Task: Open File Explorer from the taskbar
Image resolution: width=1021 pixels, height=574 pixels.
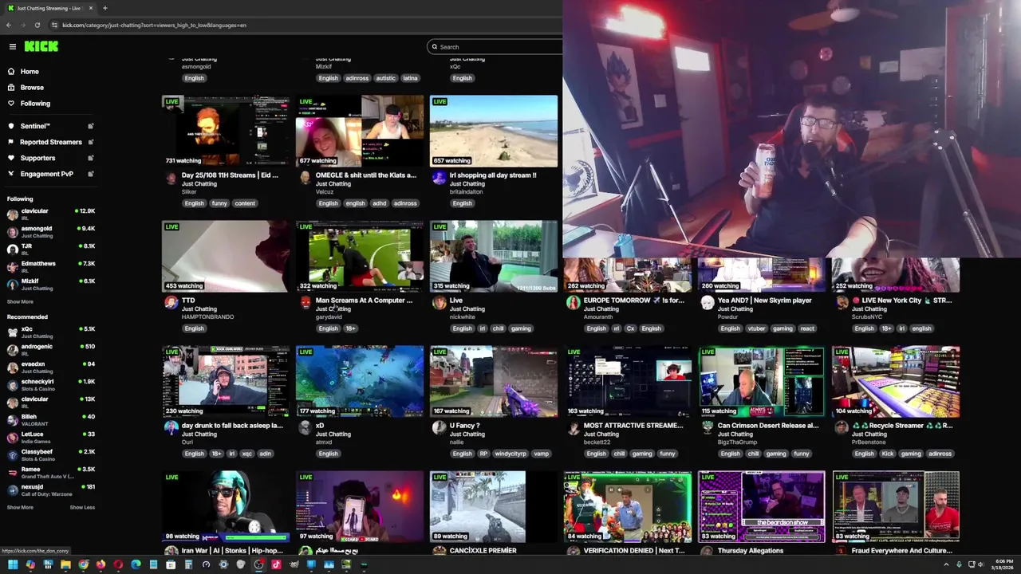Action: [65, 564]
